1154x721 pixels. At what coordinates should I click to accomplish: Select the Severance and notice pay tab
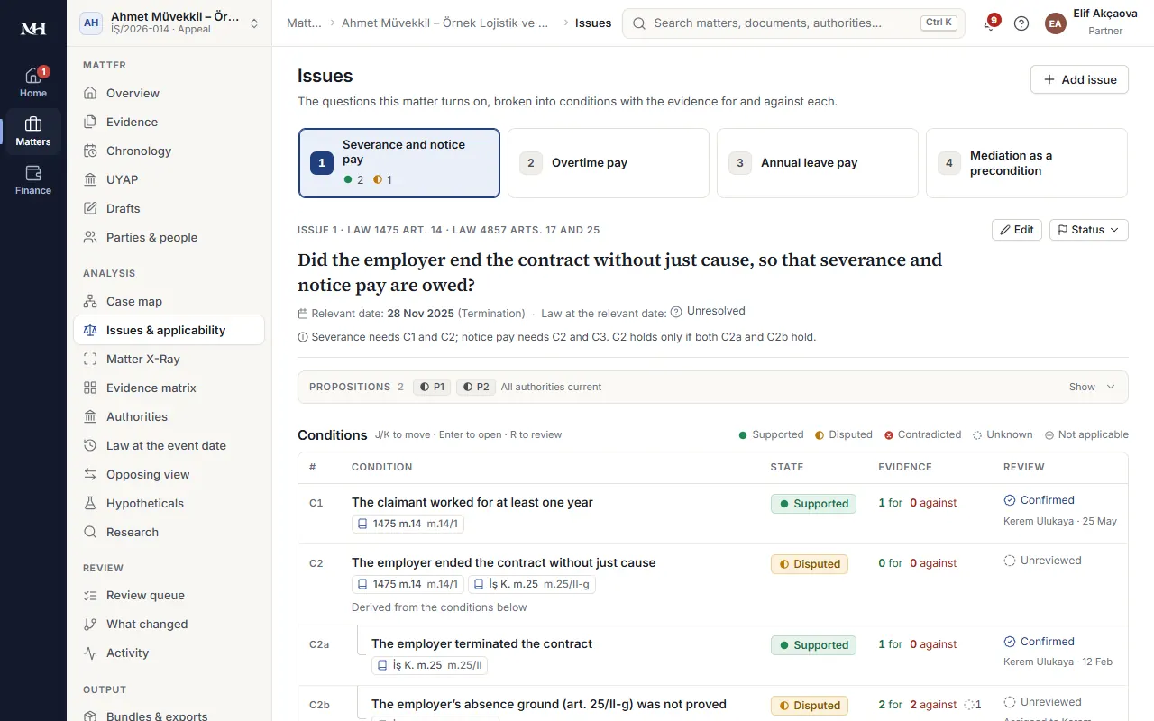point(399,163)
